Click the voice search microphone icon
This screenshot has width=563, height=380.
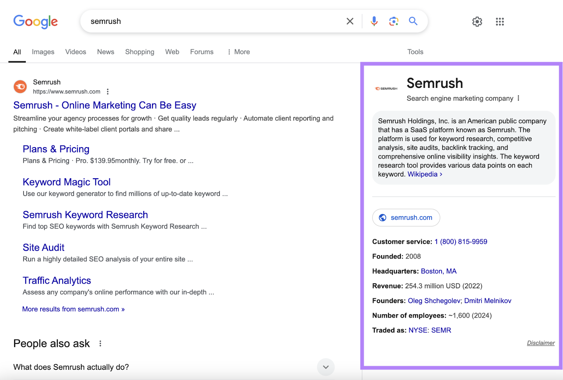[374, 21]
